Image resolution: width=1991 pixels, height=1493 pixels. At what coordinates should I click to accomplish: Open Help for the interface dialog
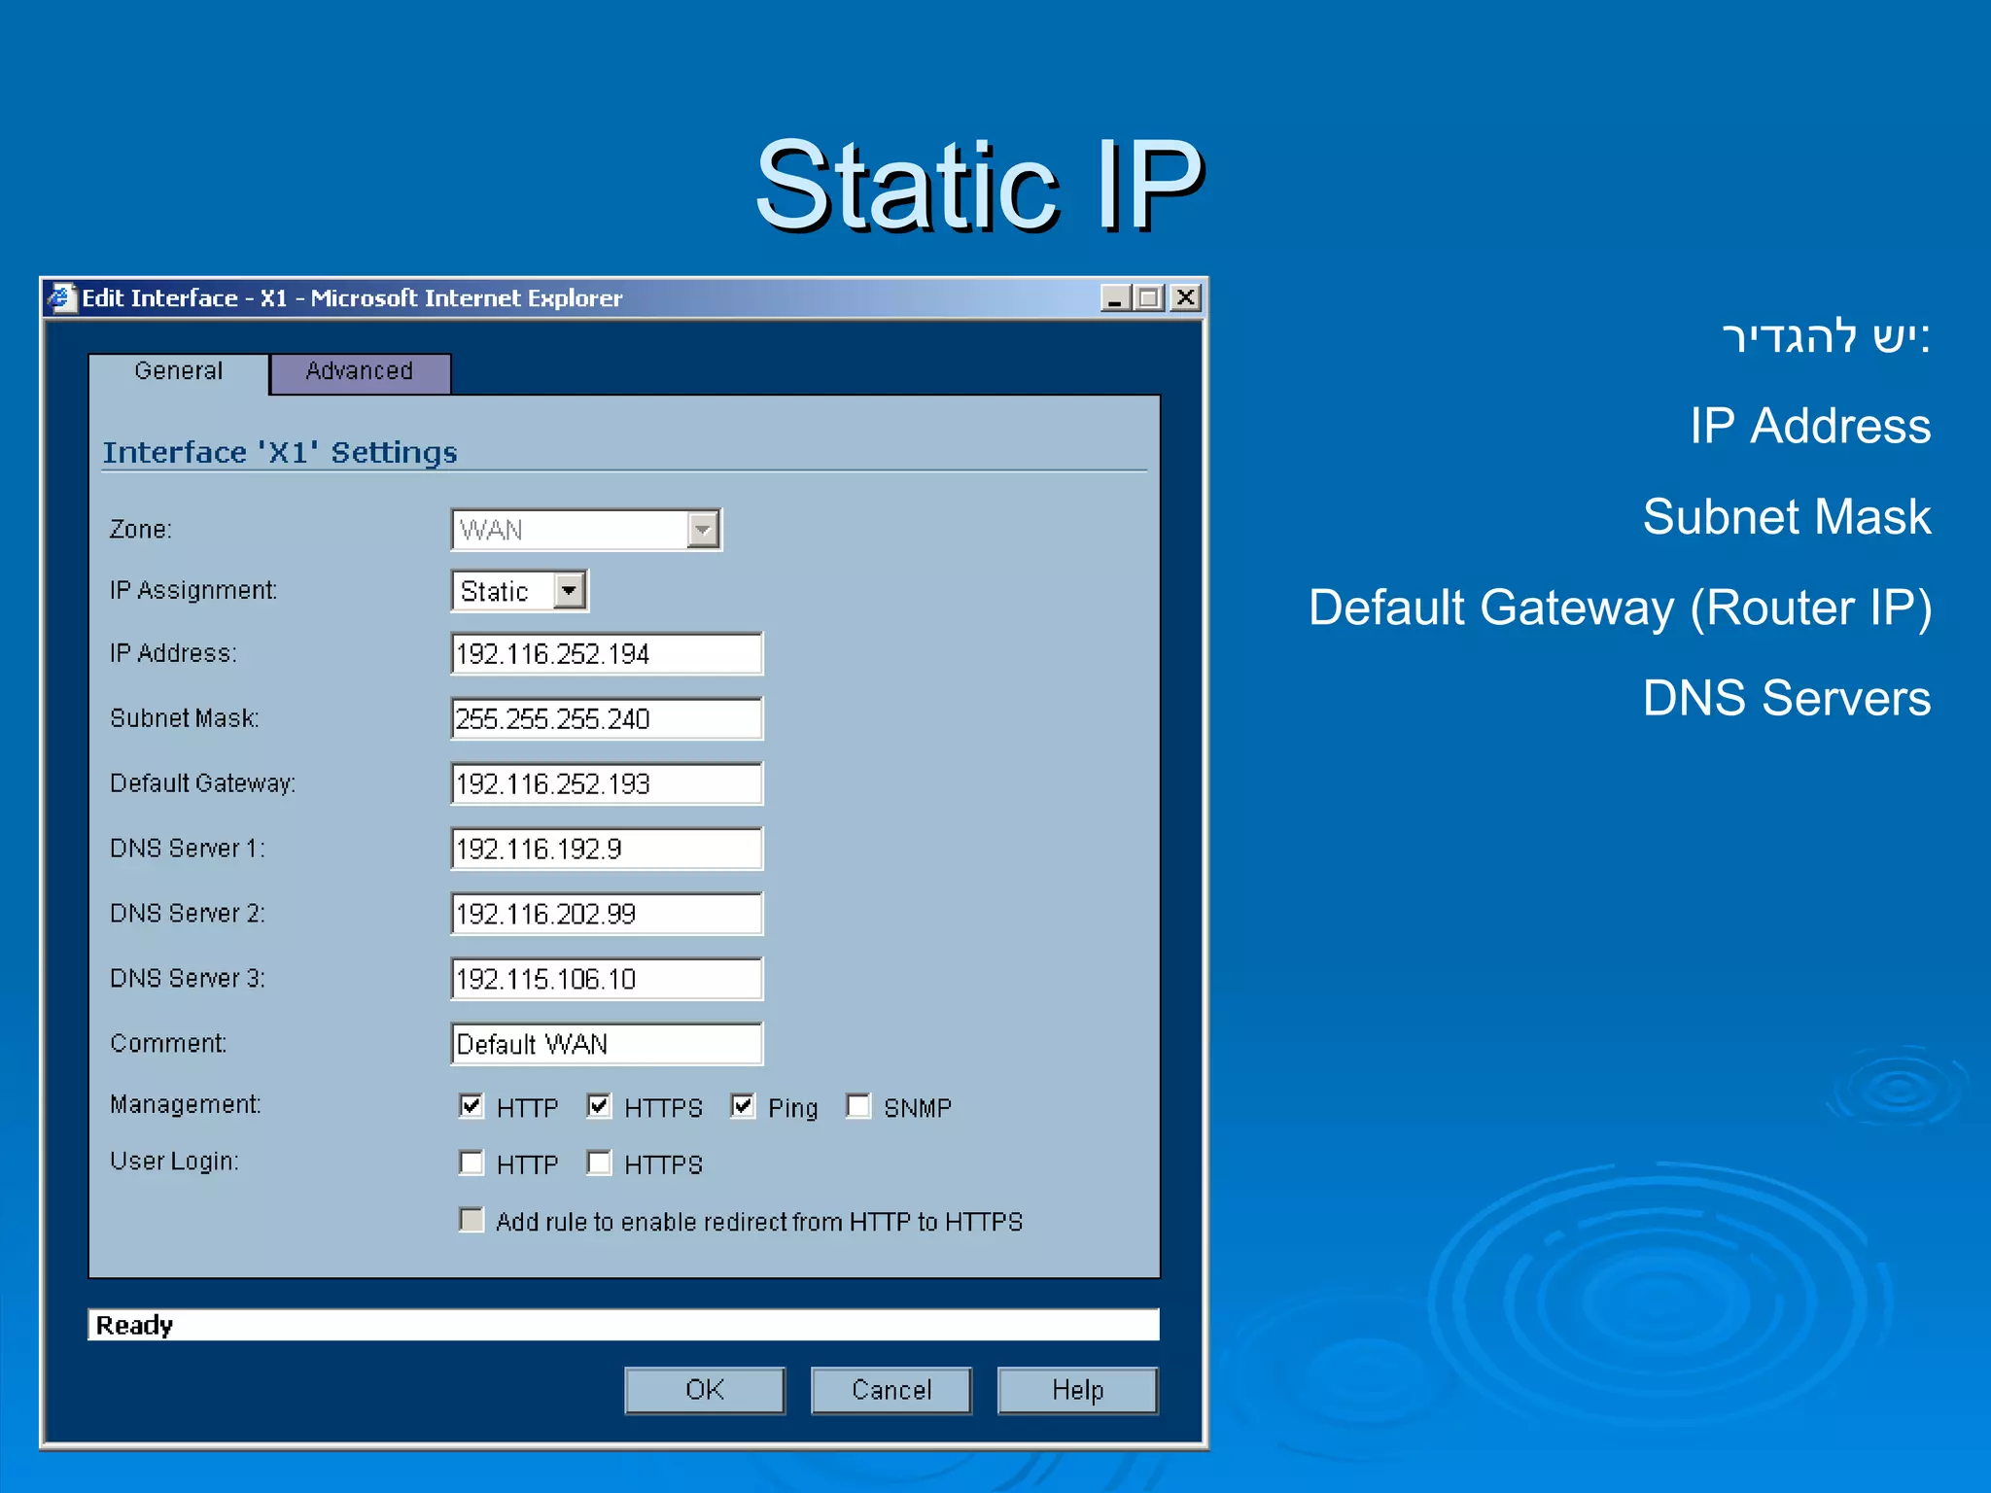(1078, 1390)
